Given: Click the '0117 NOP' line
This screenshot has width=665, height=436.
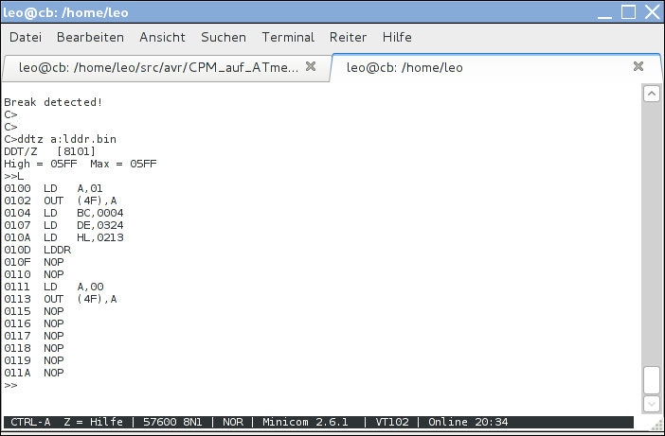Looking at the screenshot, I should pyautogui.click(x=34, y=336).
